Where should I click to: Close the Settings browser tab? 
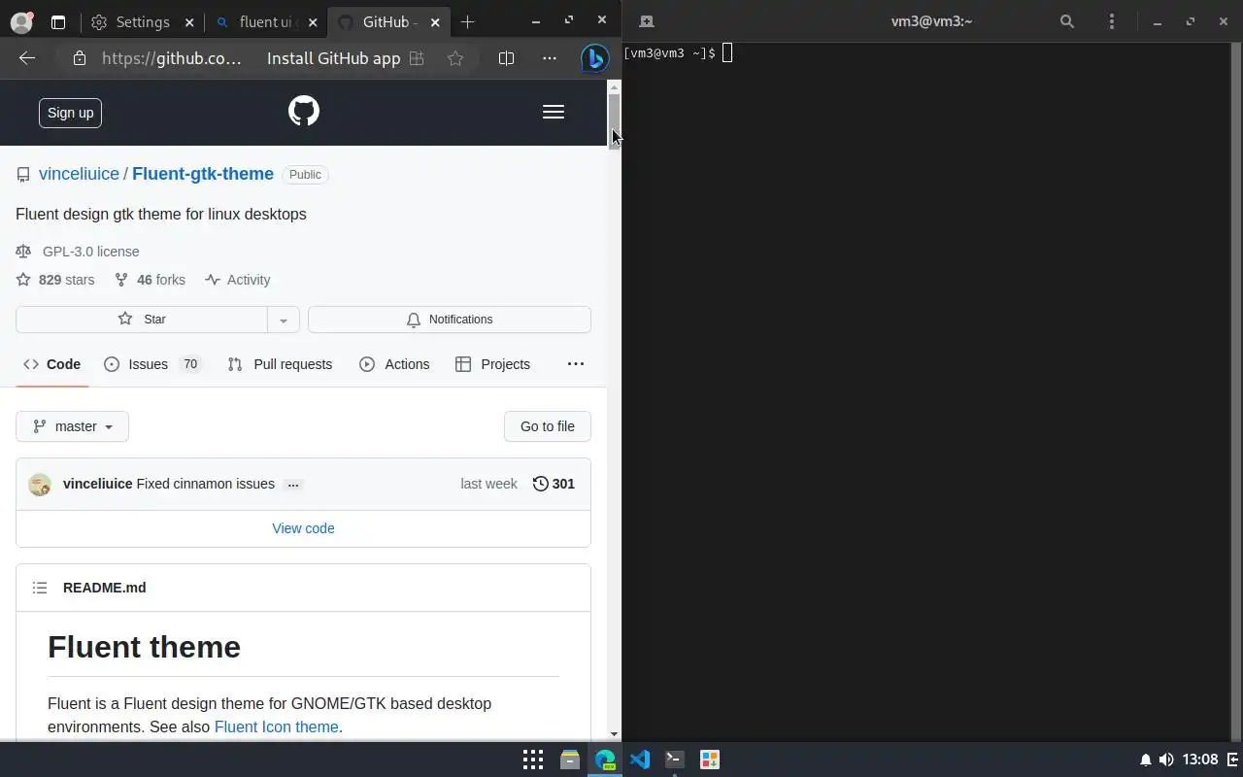[188, 21]
